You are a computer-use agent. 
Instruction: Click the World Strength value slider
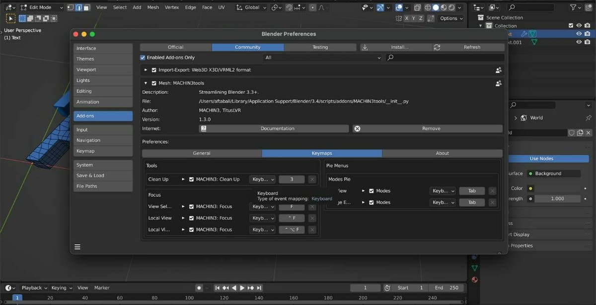coord(556,198)
